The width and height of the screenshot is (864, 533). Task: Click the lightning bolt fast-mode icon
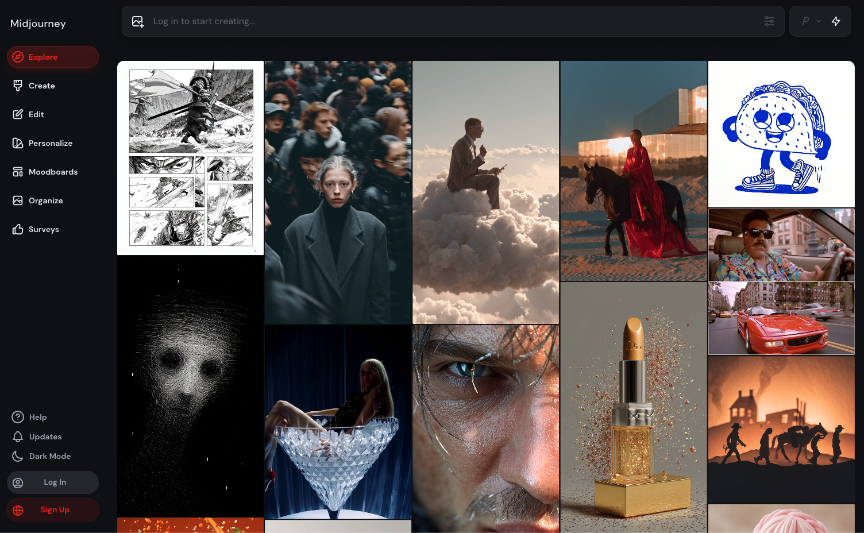[x=836, y=21]
